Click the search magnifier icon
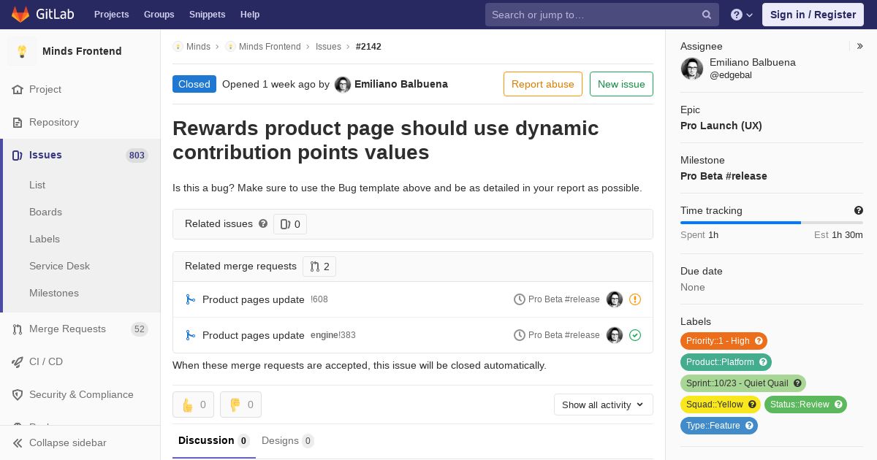This screenshot has height=460, width=877. coord(707,15)
